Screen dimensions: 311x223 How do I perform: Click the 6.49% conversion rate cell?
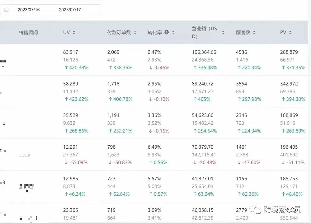(x=154, y=147)
